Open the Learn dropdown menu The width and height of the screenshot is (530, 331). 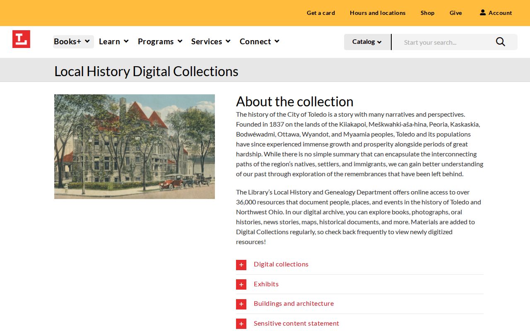pos(114,41)
